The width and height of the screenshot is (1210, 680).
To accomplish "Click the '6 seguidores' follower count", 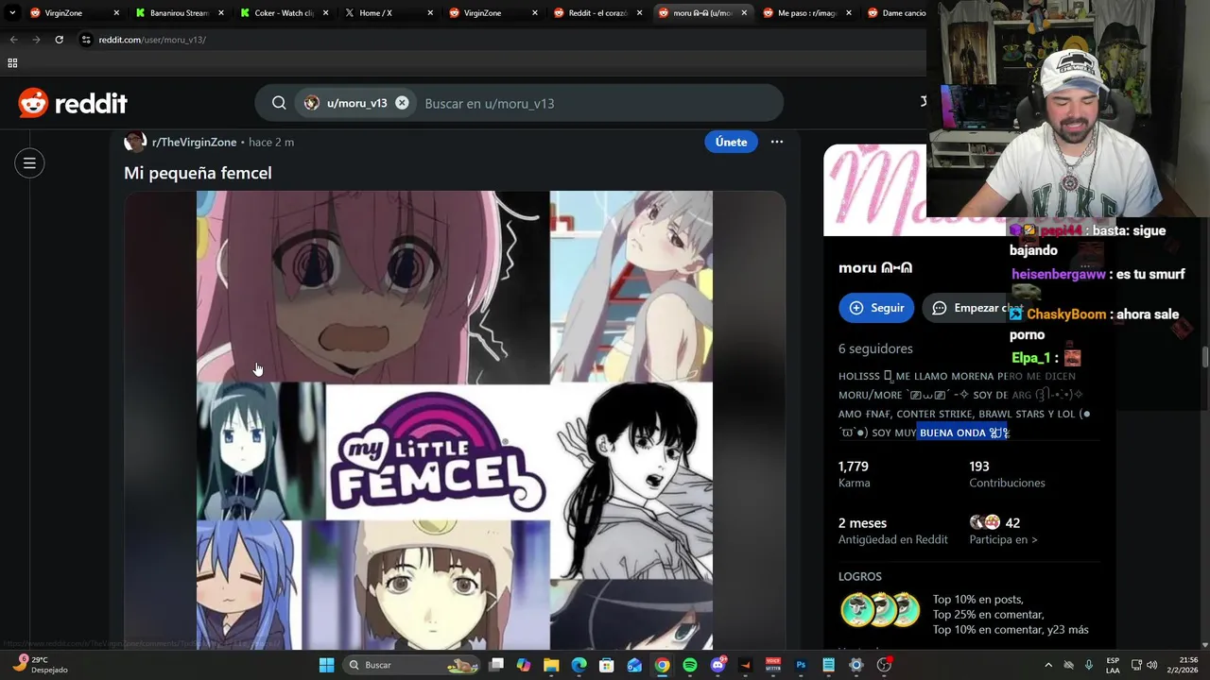I will pos(875,348).
